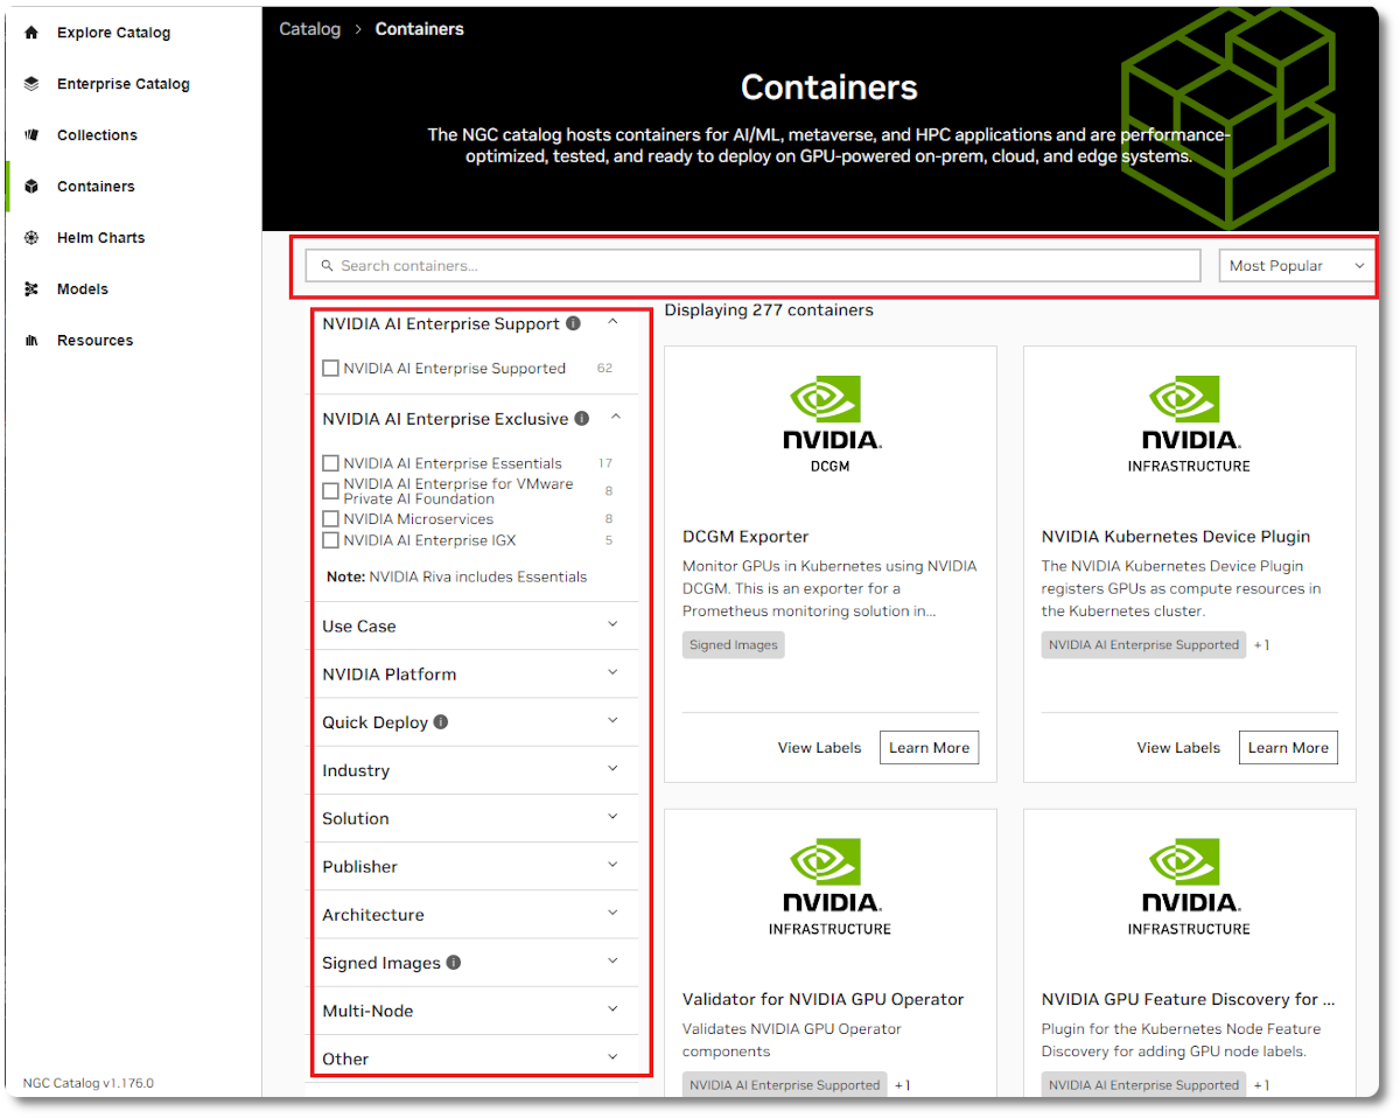Navigate to Catalog via breadcrumb
Image resolution: width=1400 pixels, height=1118 pixels.
[x=310, y=29]
